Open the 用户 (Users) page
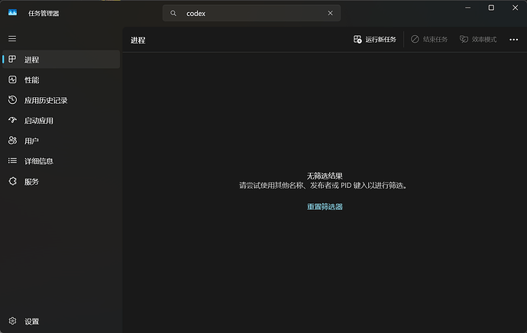Screen dimensions: 527x333 click(61, 141)
